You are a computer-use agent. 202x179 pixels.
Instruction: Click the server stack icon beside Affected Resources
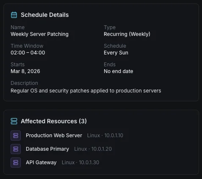click(14, 121)
